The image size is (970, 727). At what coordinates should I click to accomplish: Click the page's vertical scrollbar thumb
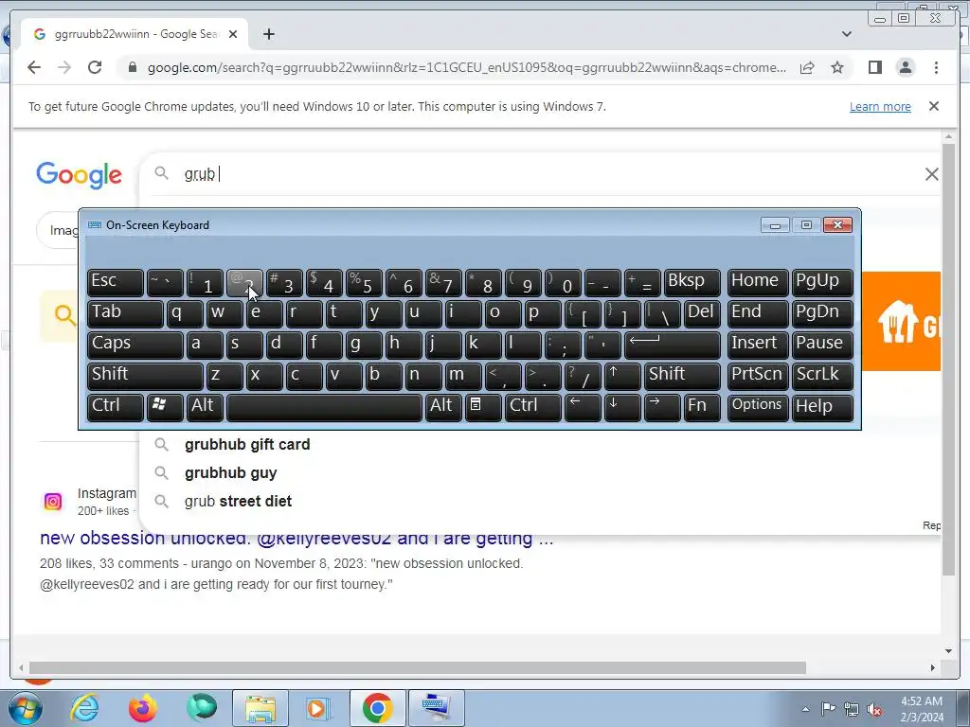point(948,359)
